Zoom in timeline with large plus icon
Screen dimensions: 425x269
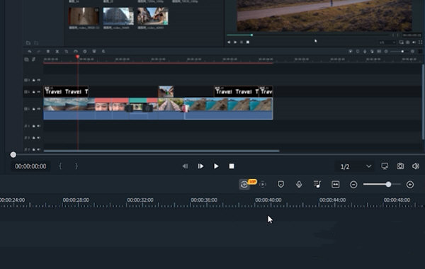(x=410, y=185)
